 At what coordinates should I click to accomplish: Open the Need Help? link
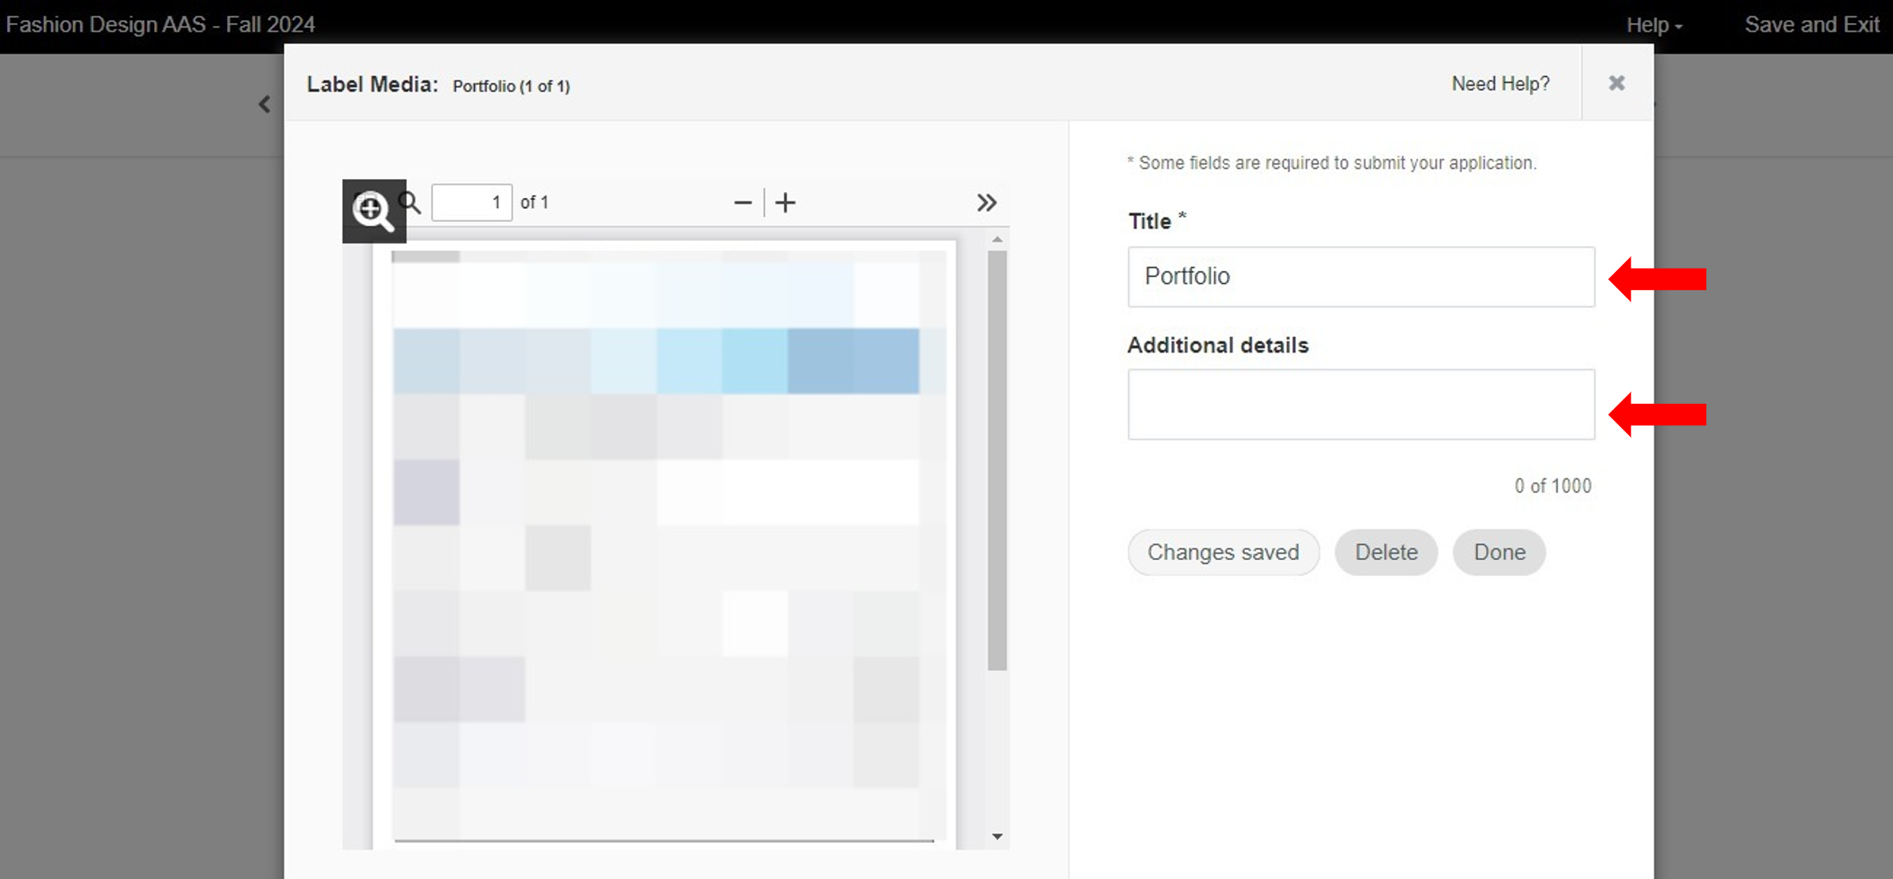click(x=1500, y=83)
